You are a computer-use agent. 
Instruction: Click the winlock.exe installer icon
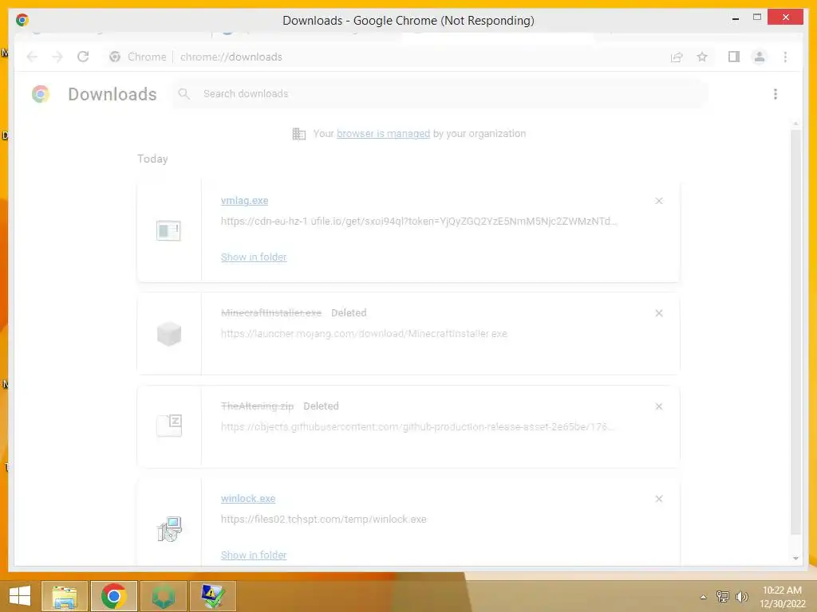point(169,529)
